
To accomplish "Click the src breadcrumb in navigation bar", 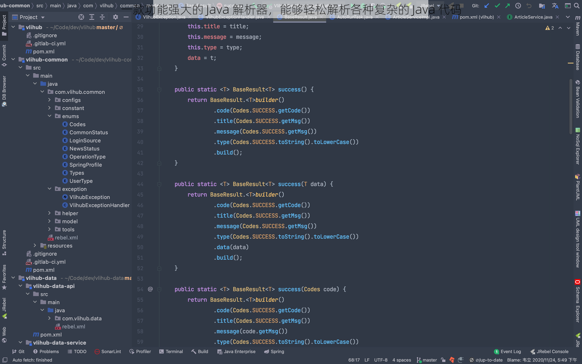I will tap(40, 6).
